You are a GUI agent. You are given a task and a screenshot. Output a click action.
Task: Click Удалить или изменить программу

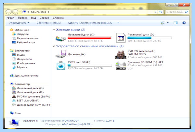90,23
